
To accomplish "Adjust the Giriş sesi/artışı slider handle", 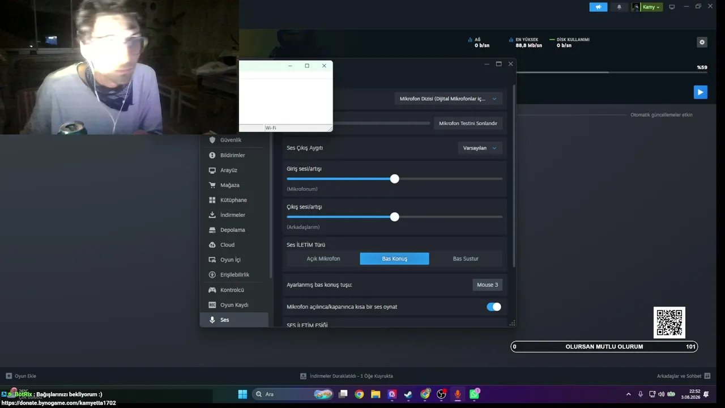I will (395, 178).
